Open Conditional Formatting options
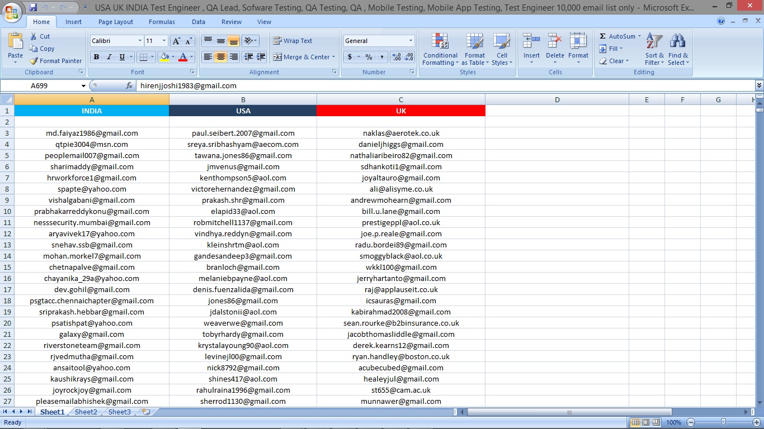Screen dimensions: 764x429 click(x=440, y=50)
